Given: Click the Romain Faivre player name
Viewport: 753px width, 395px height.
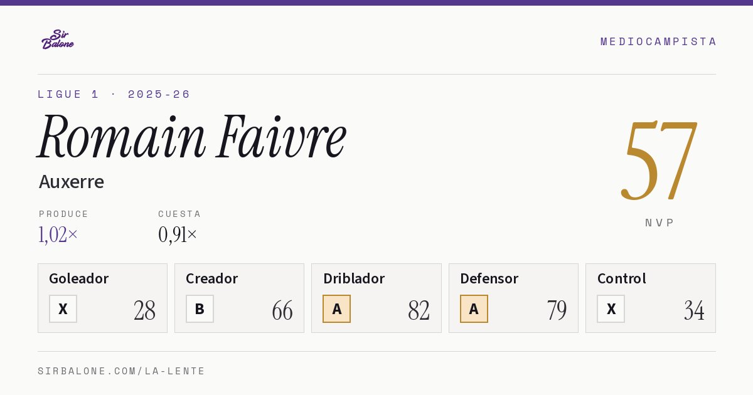Looking at the screenshot, I should (192, 137).
